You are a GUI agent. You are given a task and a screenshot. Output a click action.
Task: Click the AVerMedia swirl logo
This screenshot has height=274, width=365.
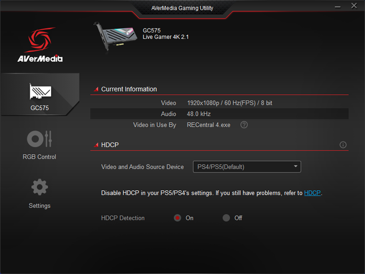40,41
